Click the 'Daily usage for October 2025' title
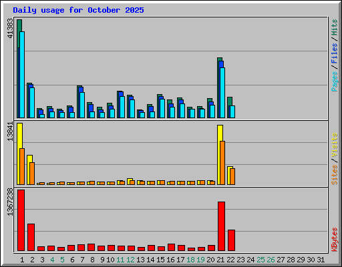 click(78, 10)
